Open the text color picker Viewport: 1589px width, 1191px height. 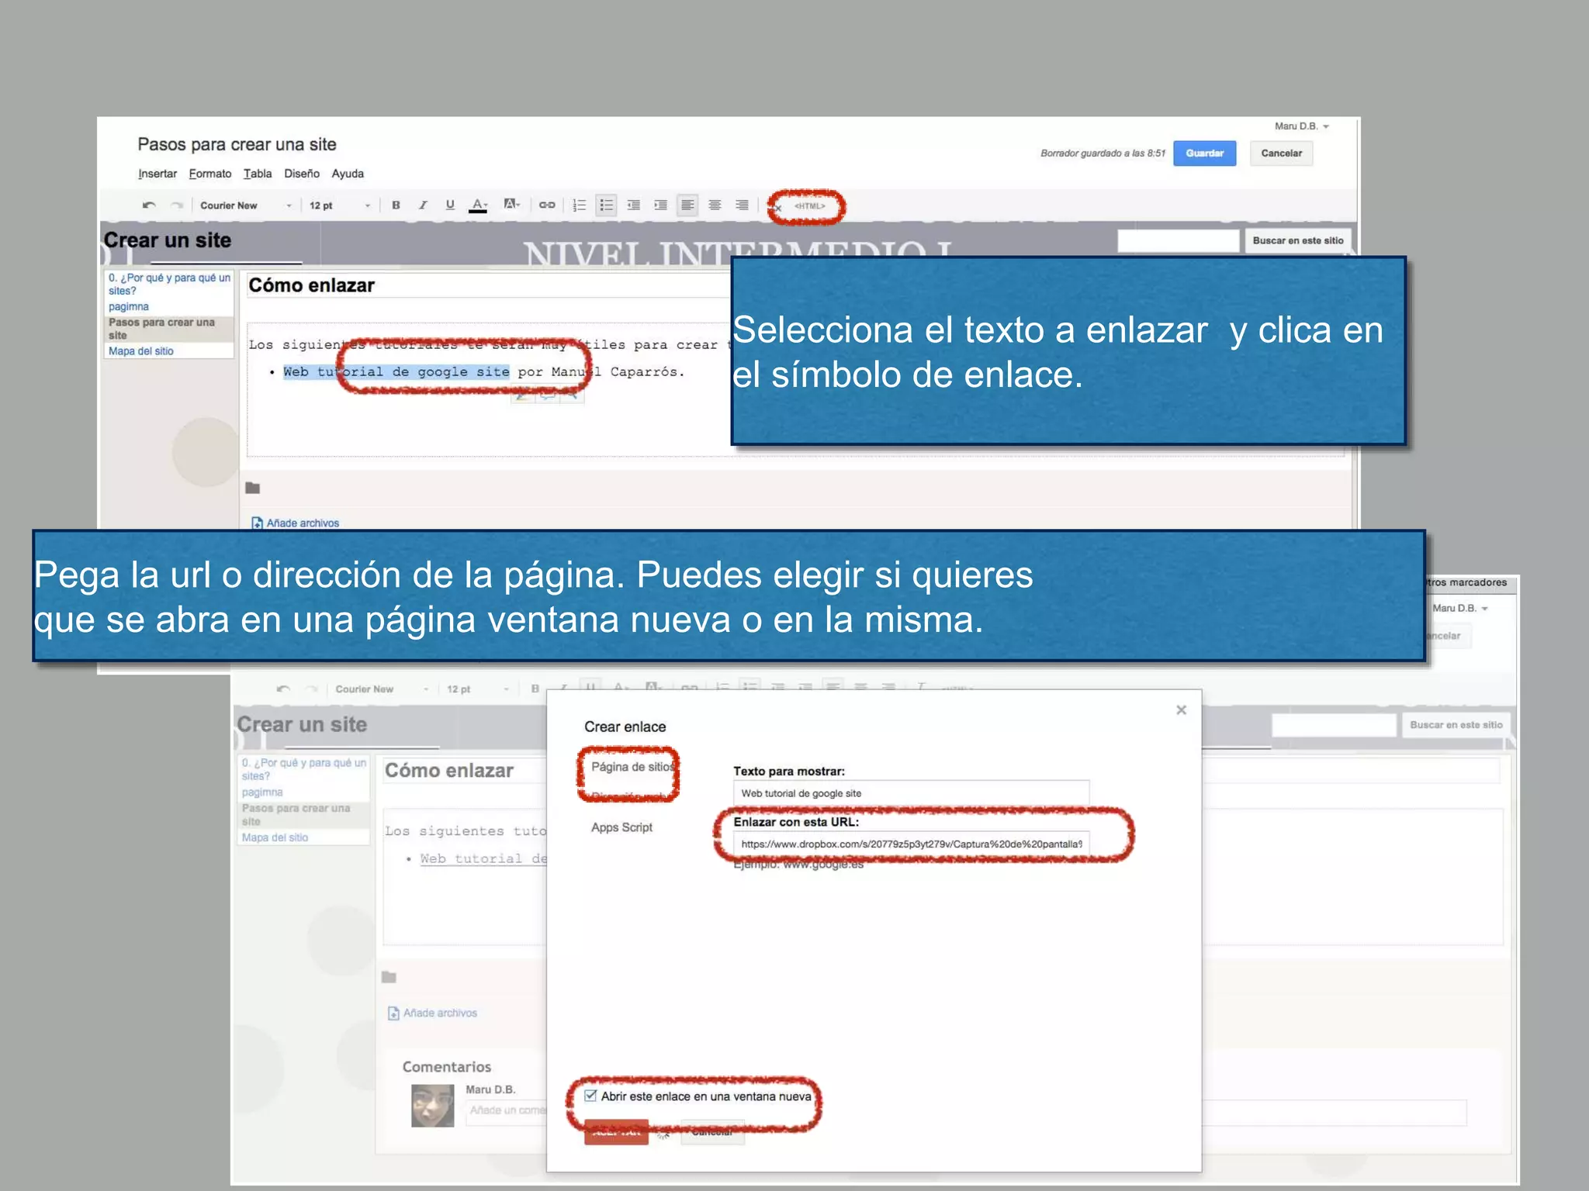[479, 205]
